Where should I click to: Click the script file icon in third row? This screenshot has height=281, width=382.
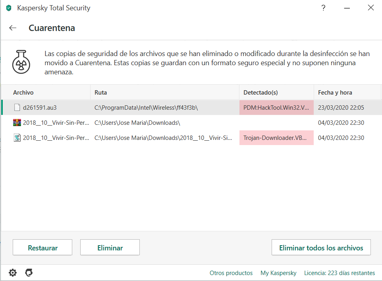point(17,138)
